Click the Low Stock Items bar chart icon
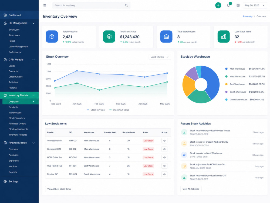The image size is (270, 203). point(224,37)
